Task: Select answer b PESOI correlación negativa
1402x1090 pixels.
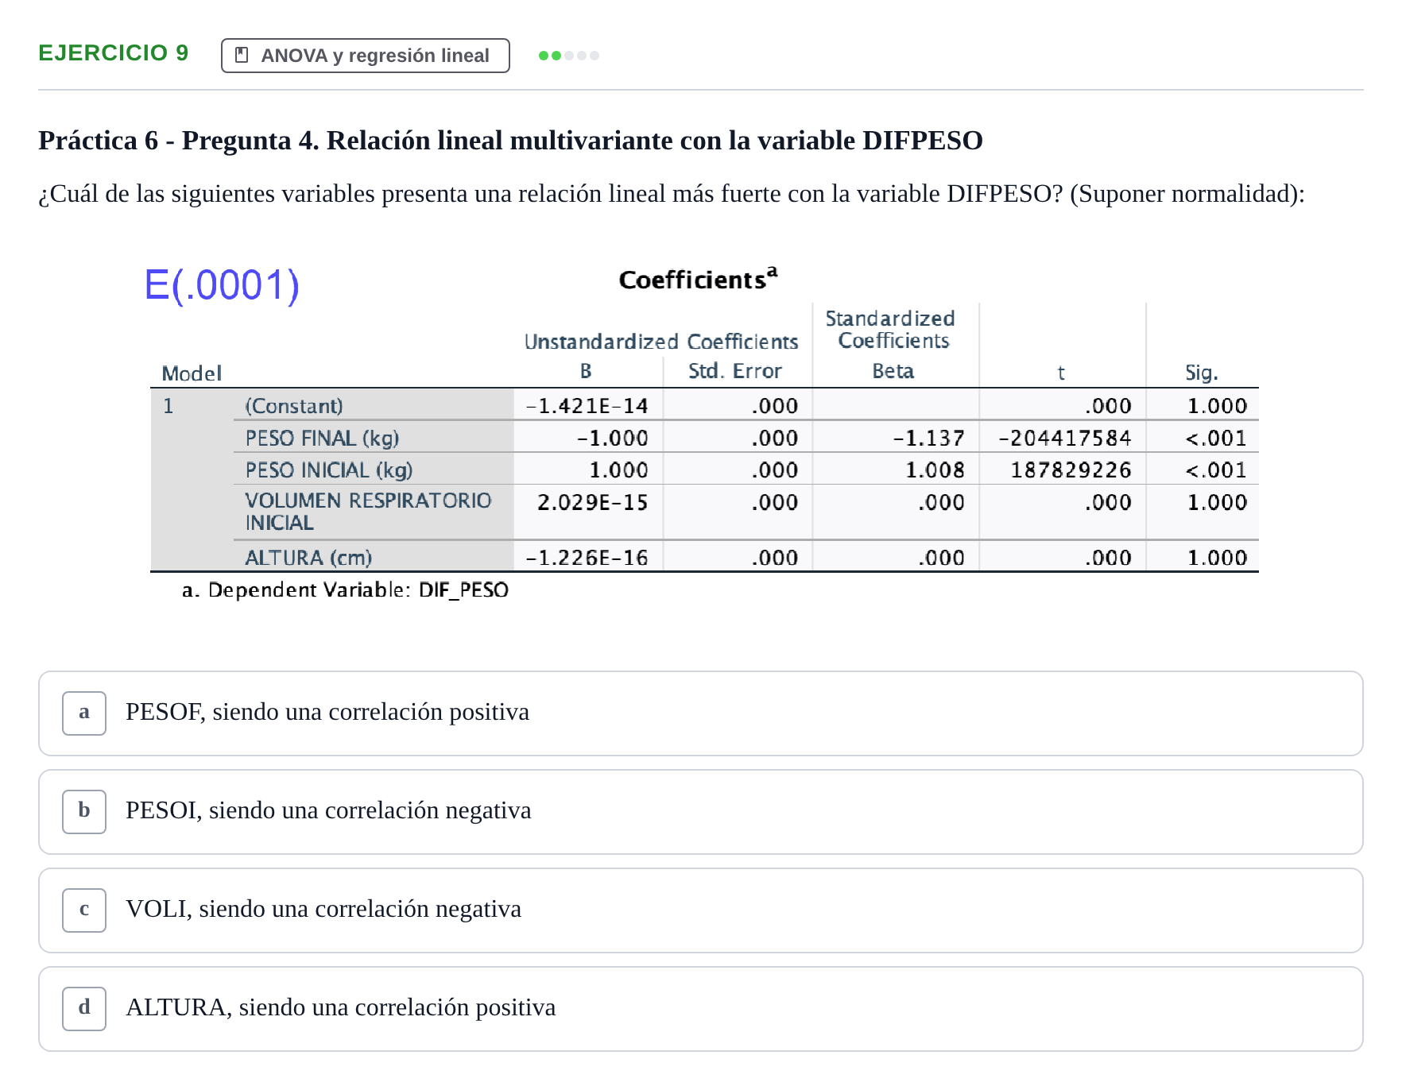Action: (700, 812)
